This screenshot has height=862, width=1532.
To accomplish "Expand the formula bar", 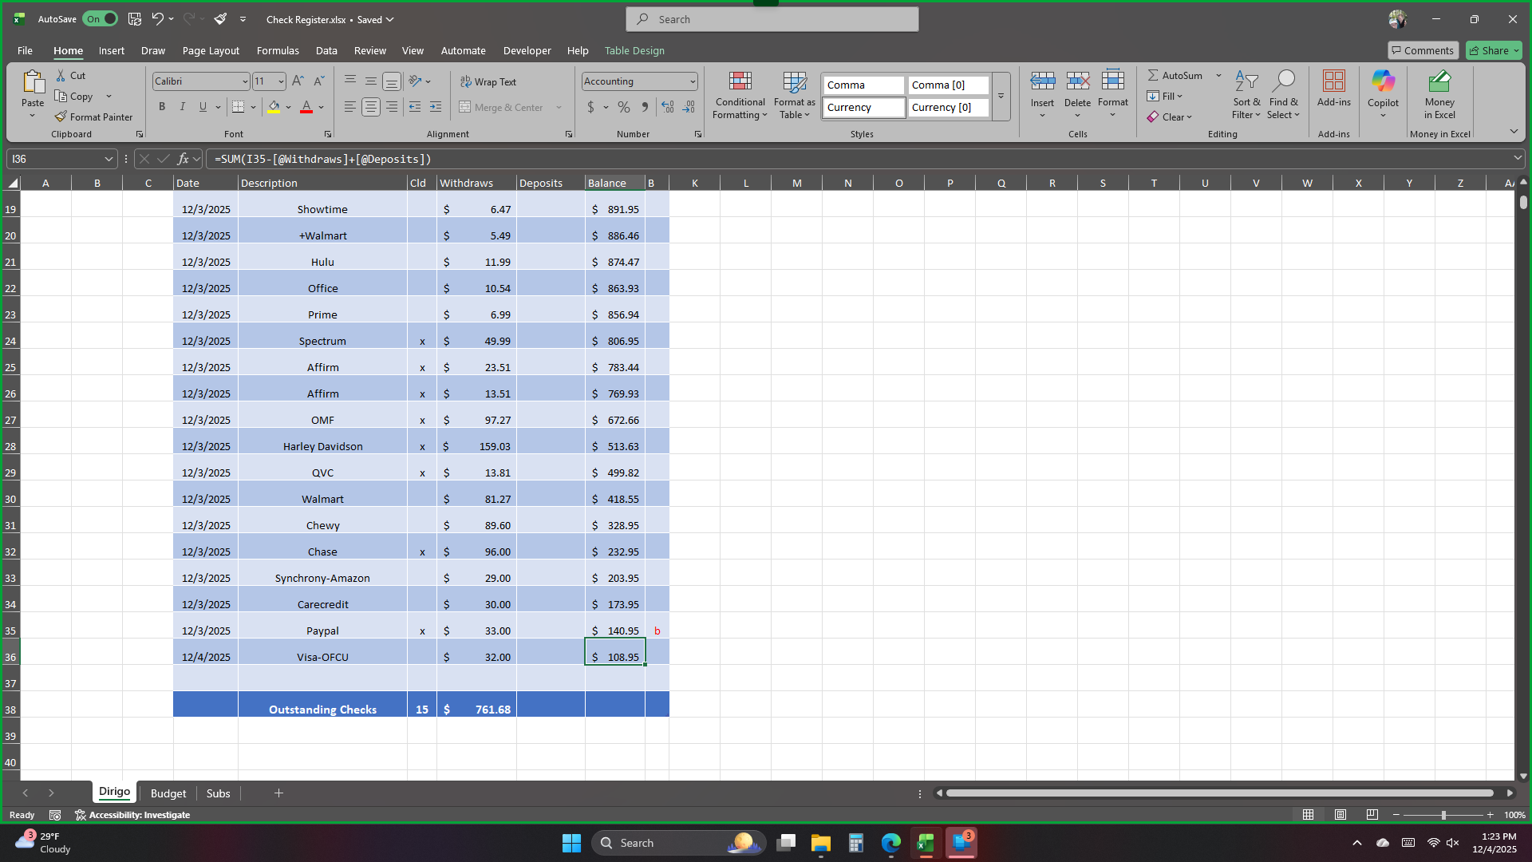I will [x=1518, y=158].
